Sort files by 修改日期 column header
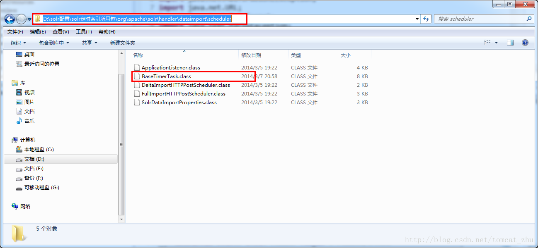 click(251, 55)
